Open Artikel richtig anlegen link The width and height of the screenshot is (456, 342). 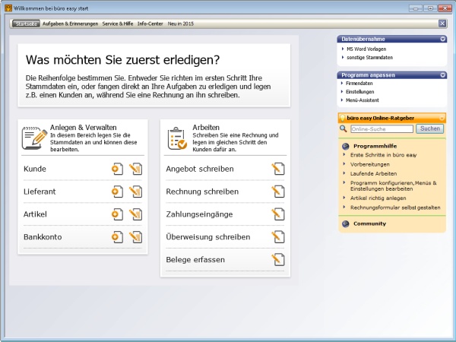click(x=378, y=198)
